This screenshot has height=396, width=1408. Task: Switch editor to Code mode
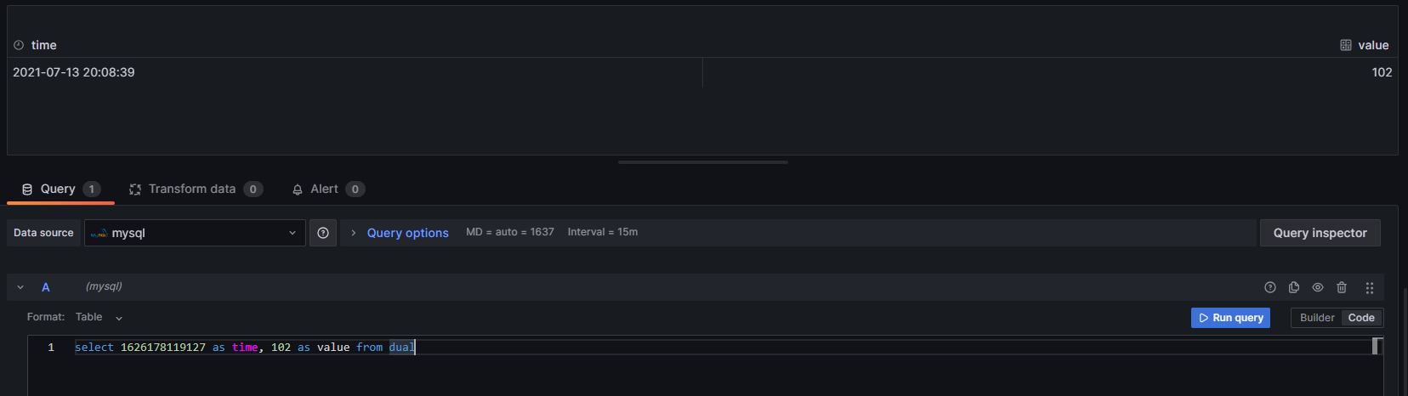(1361, 318)
